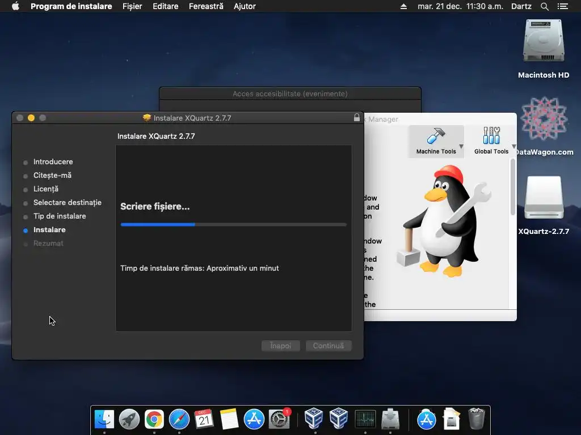Click the Continuă button
Image resolution: width=581 pixels, height=435 pixels.
329,346
